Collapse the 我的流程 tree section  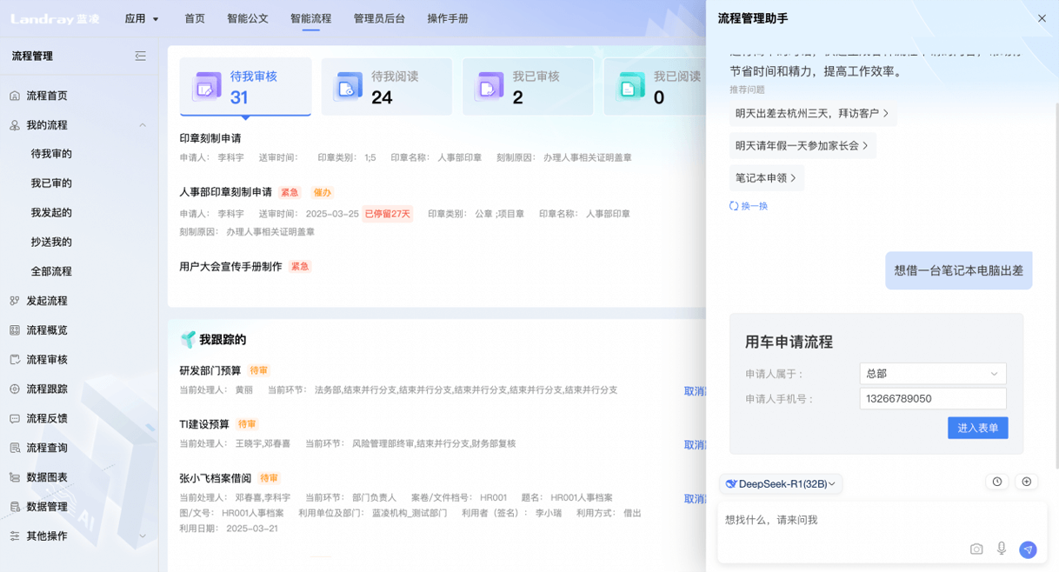pyautogui.click(x=143, y=125)
